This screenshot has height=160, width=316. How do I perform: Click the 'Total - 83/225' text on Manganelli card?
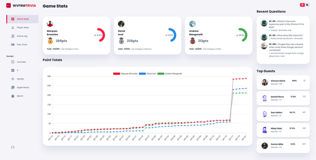[196, 49]
